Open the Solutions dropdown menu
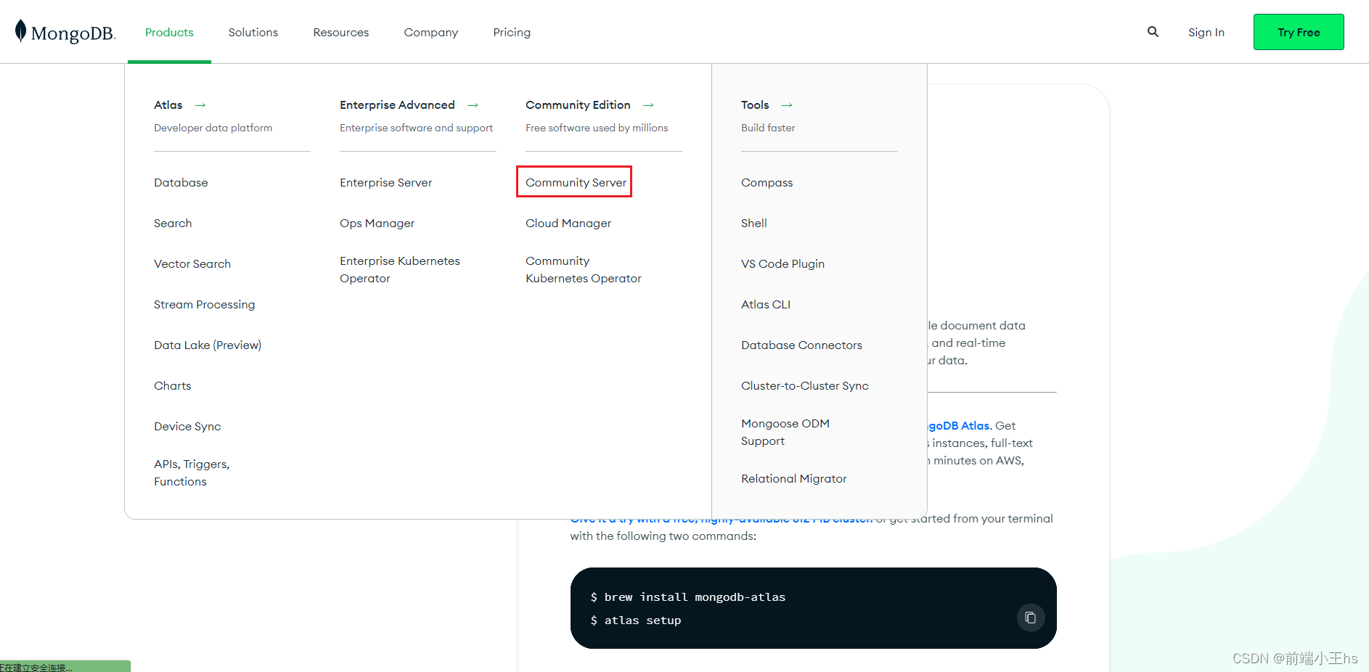 (253, 32)
